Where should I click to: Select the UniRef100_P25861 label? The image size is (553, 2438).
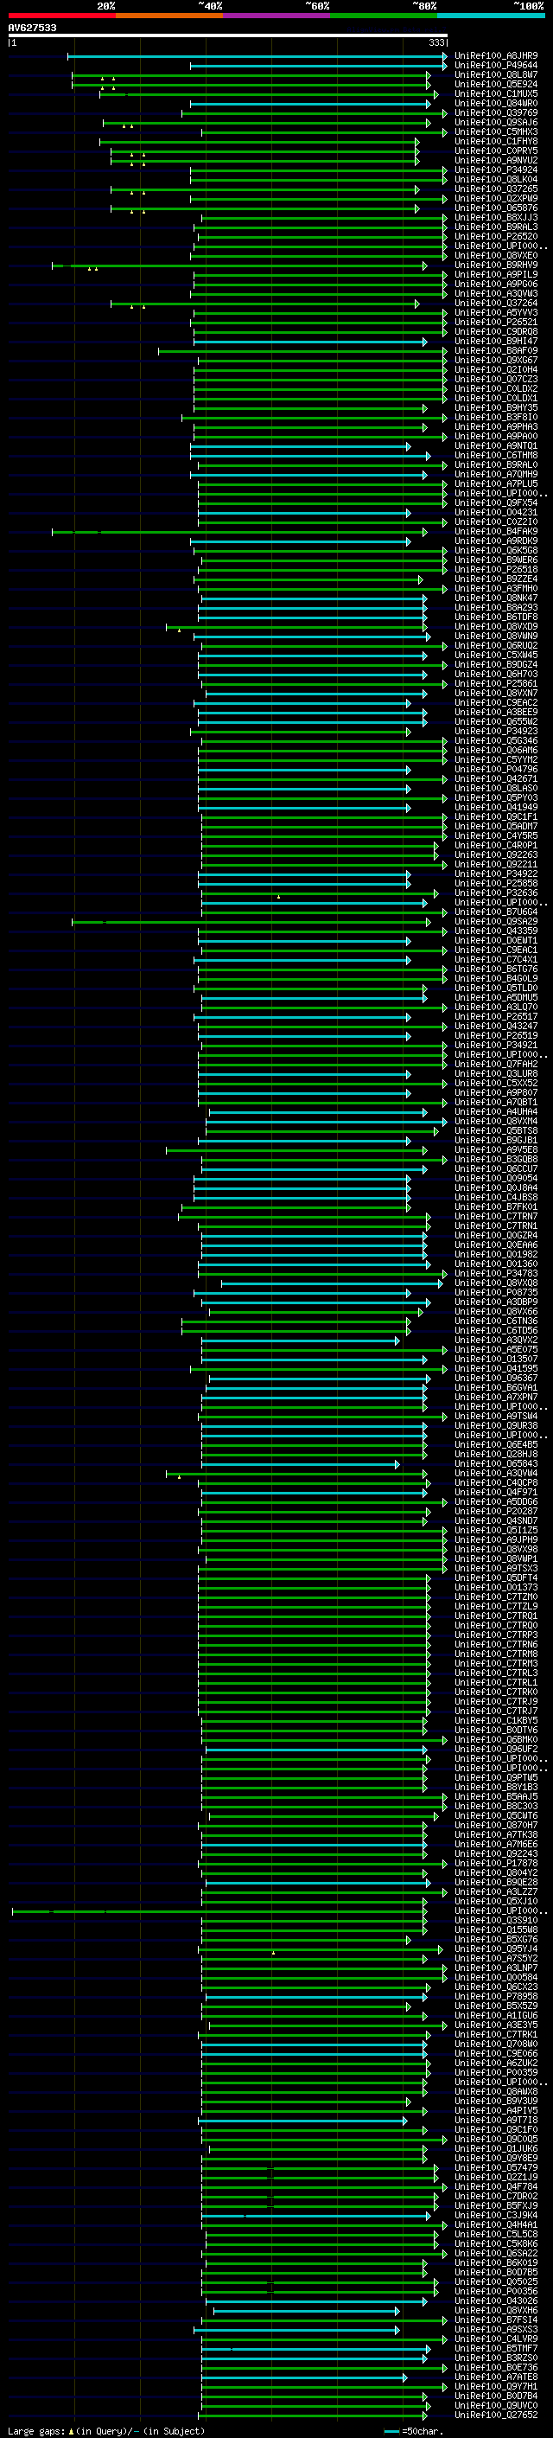tap(496, 683)
